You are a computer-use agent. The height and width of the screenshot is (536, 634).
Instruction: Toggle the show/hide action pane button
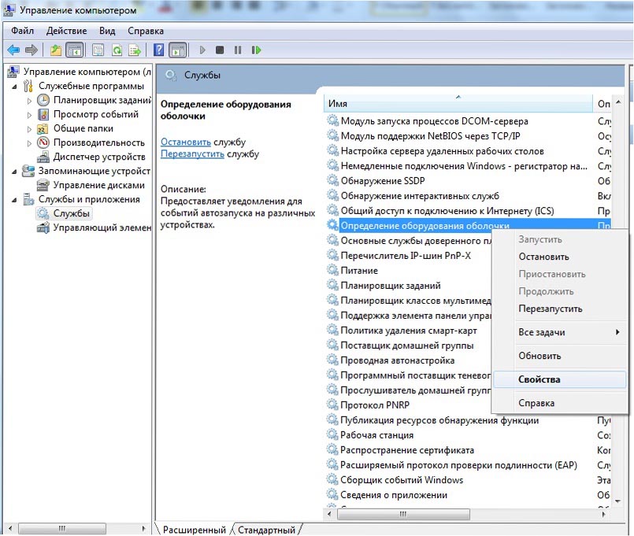[177, 50]
